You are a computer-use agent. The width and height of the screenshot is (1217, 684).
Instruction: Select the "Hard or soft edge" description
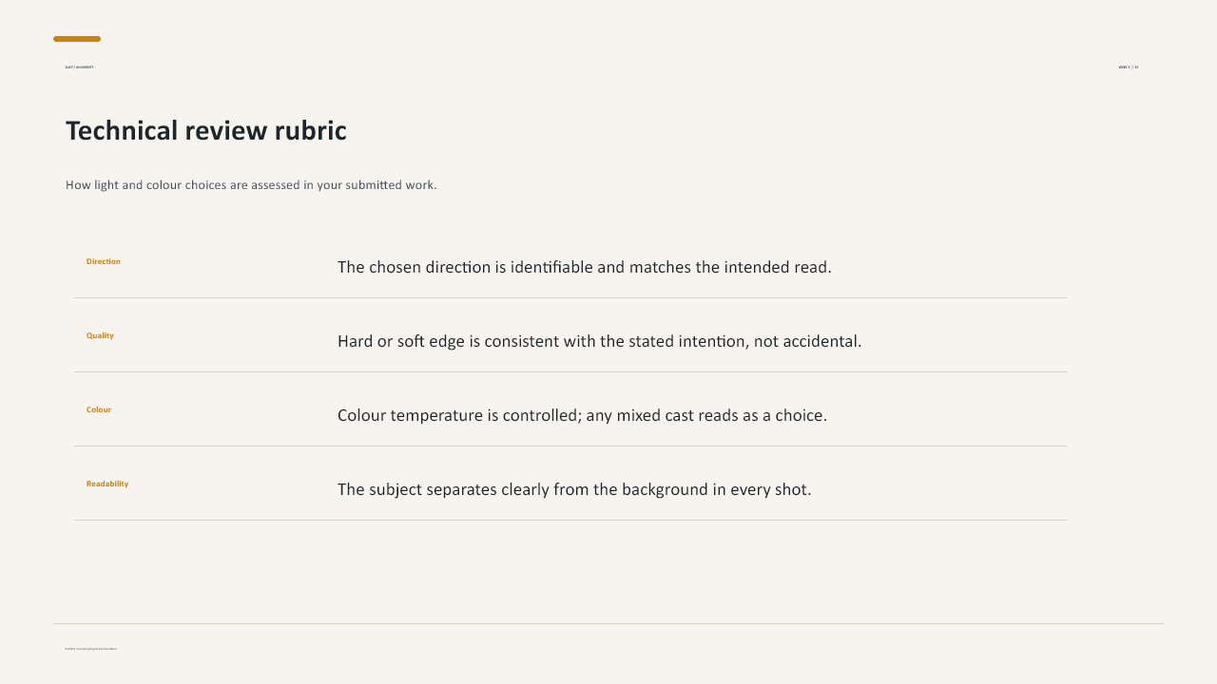(599, 341)
